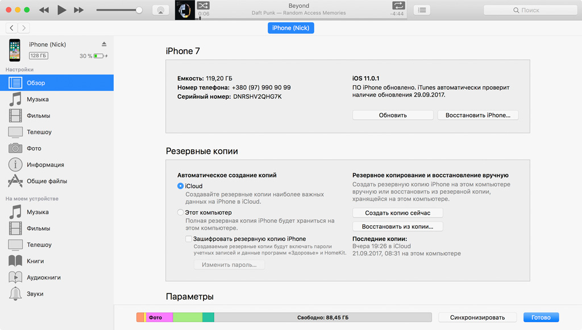The height and width of the screenshot is (330, 582).
Task: Start playback with the Play button
Action: [61, 10]
